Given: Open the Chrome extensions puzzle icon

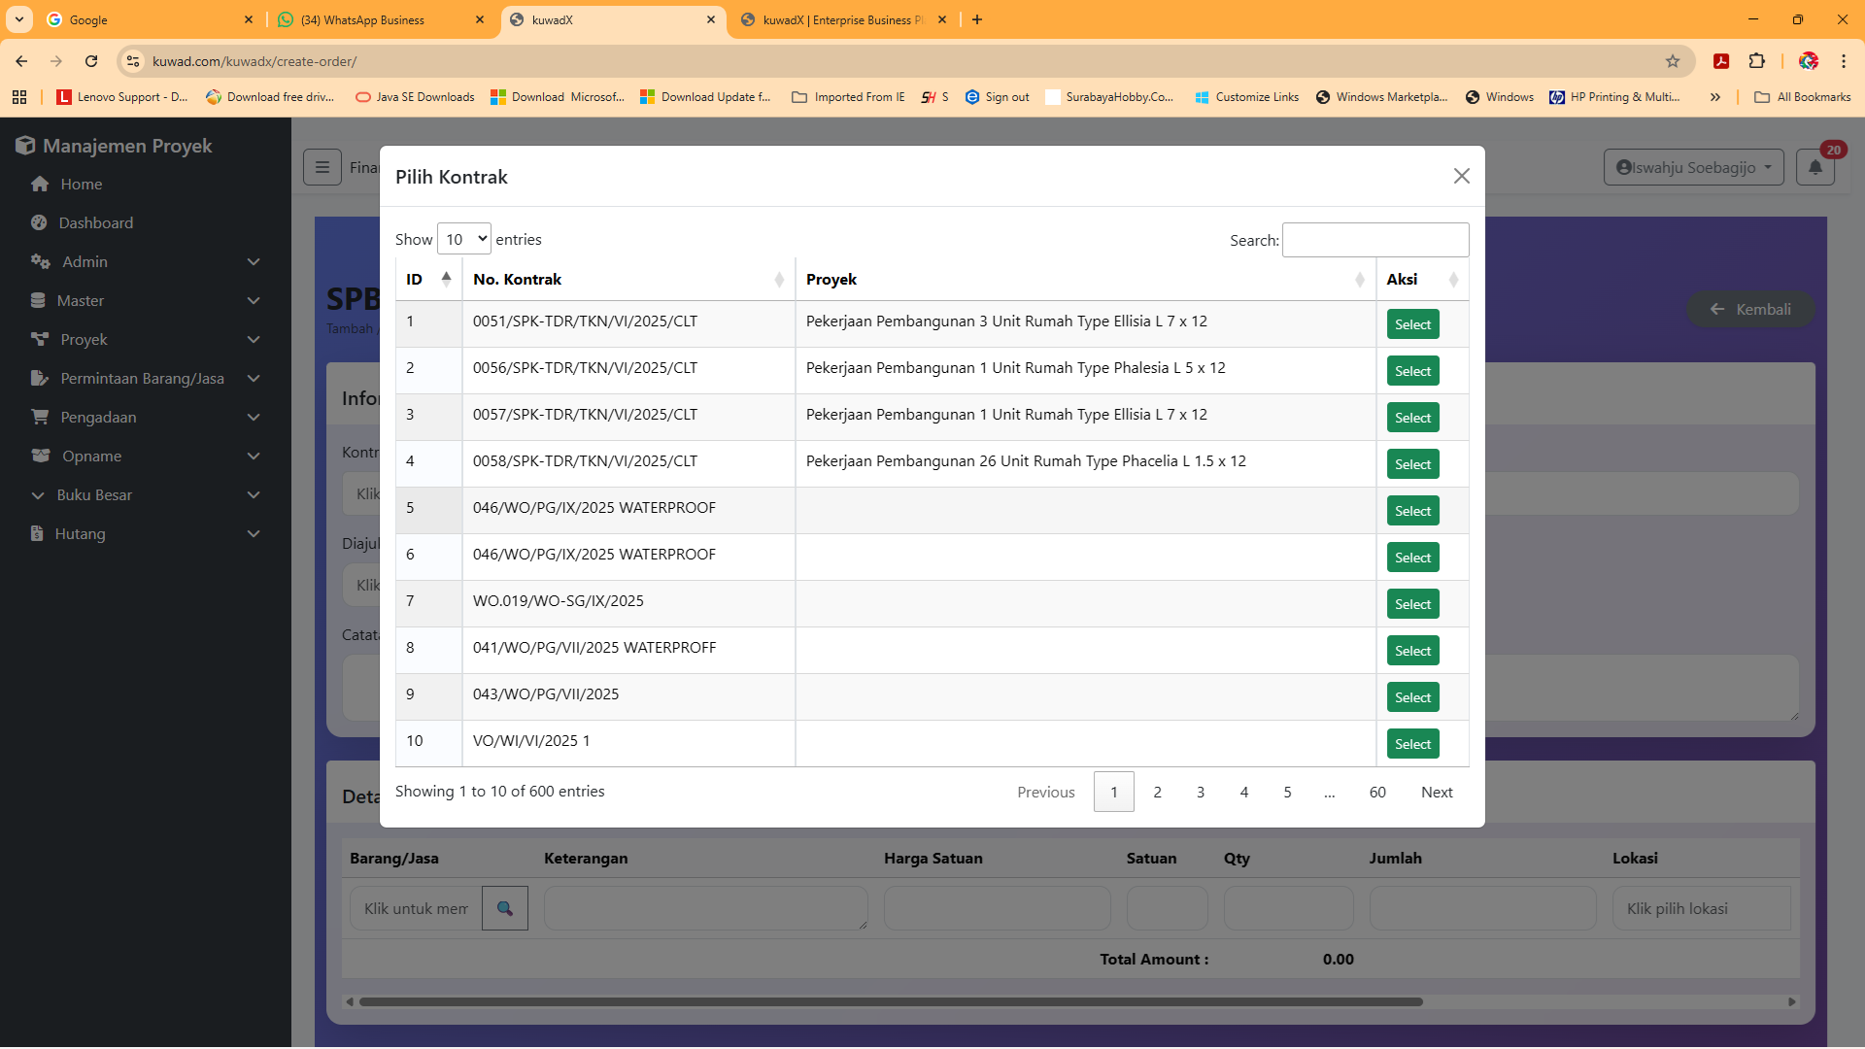Looking at the screenshot, I should pos(1756,61).
